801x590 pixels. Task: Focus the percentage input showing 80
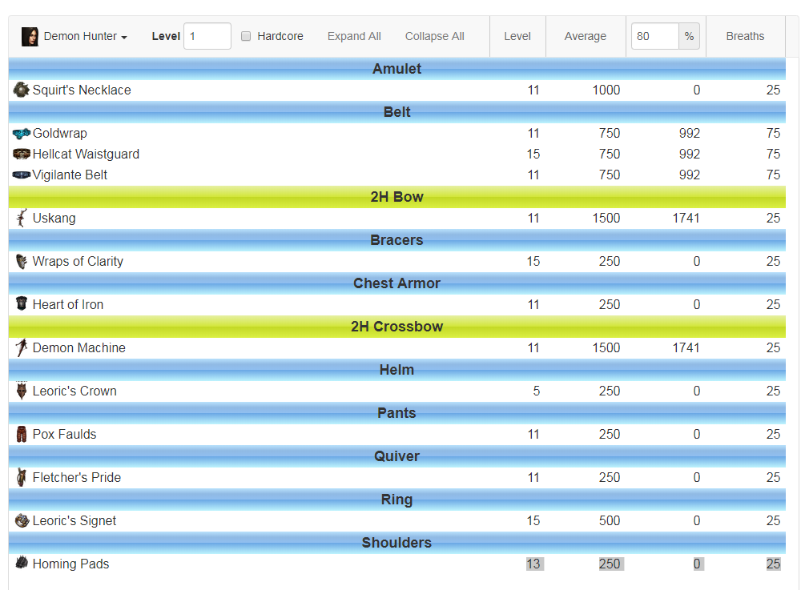(x=655, y=36)
